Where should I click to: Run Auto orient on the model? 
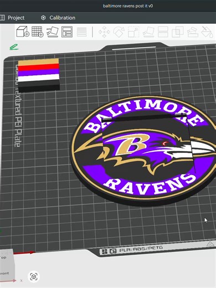click(52, 32)
